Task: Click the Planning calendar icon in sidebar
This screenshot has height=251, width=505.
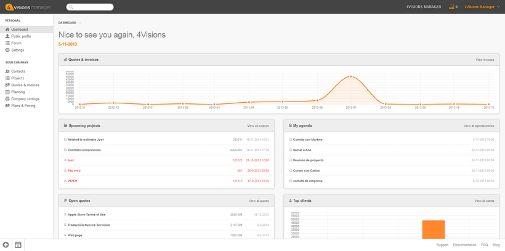Action: 7,92
